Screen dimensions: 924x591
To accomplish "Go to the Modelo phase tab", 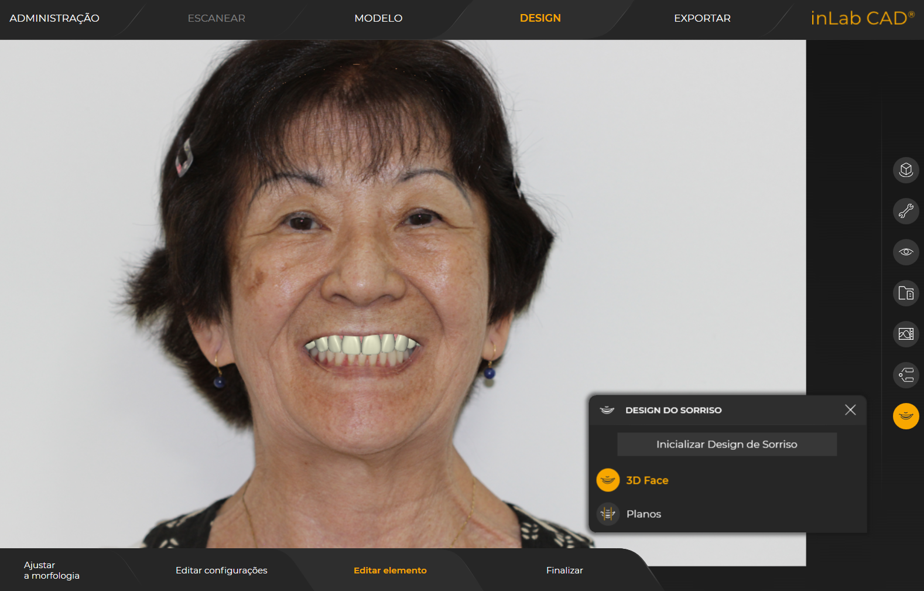I will point(378,18).
